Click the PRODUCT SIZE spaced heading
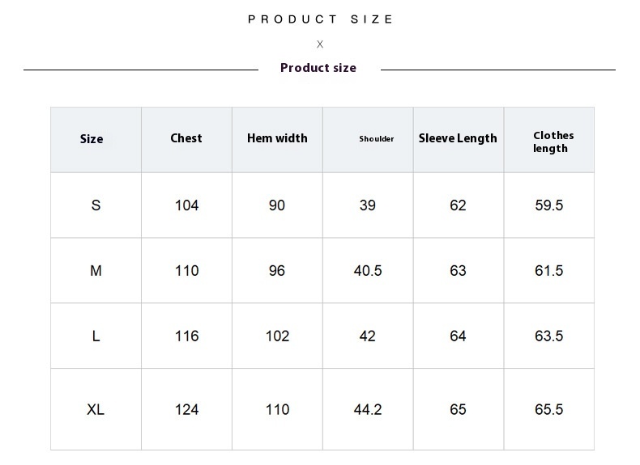Image resolution: width=640 pixels, height=465 pixels. click(321, 19)
